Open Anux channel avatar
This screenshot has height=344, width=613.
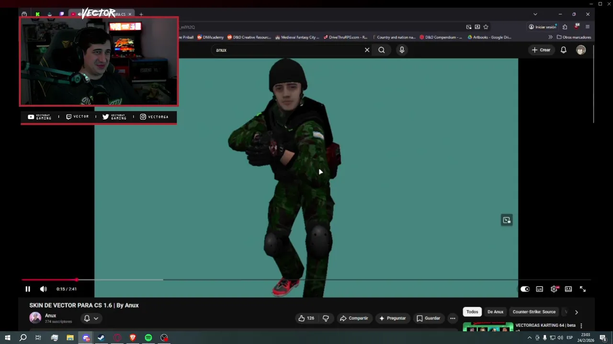click(x=35, y=318)
